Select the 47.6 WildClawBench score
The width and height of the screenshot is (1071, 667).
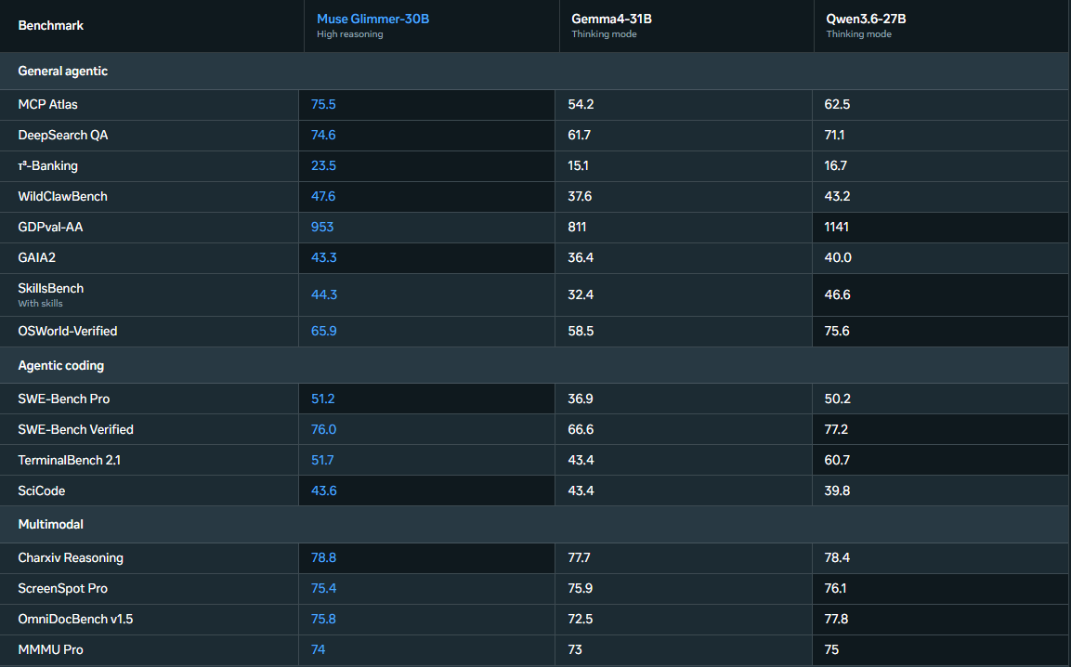click(323, 196)
